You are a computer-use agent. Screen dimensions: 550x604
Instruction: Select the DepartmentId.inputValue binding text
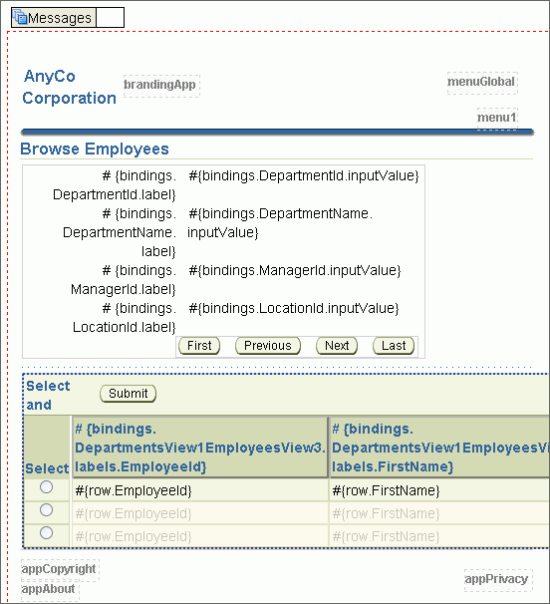304,175
